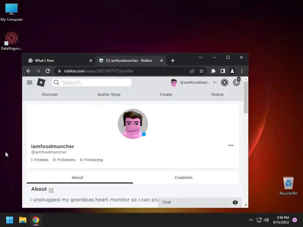
Task: Open Chrome profile avatar icon
Action: tap(232, 71)
